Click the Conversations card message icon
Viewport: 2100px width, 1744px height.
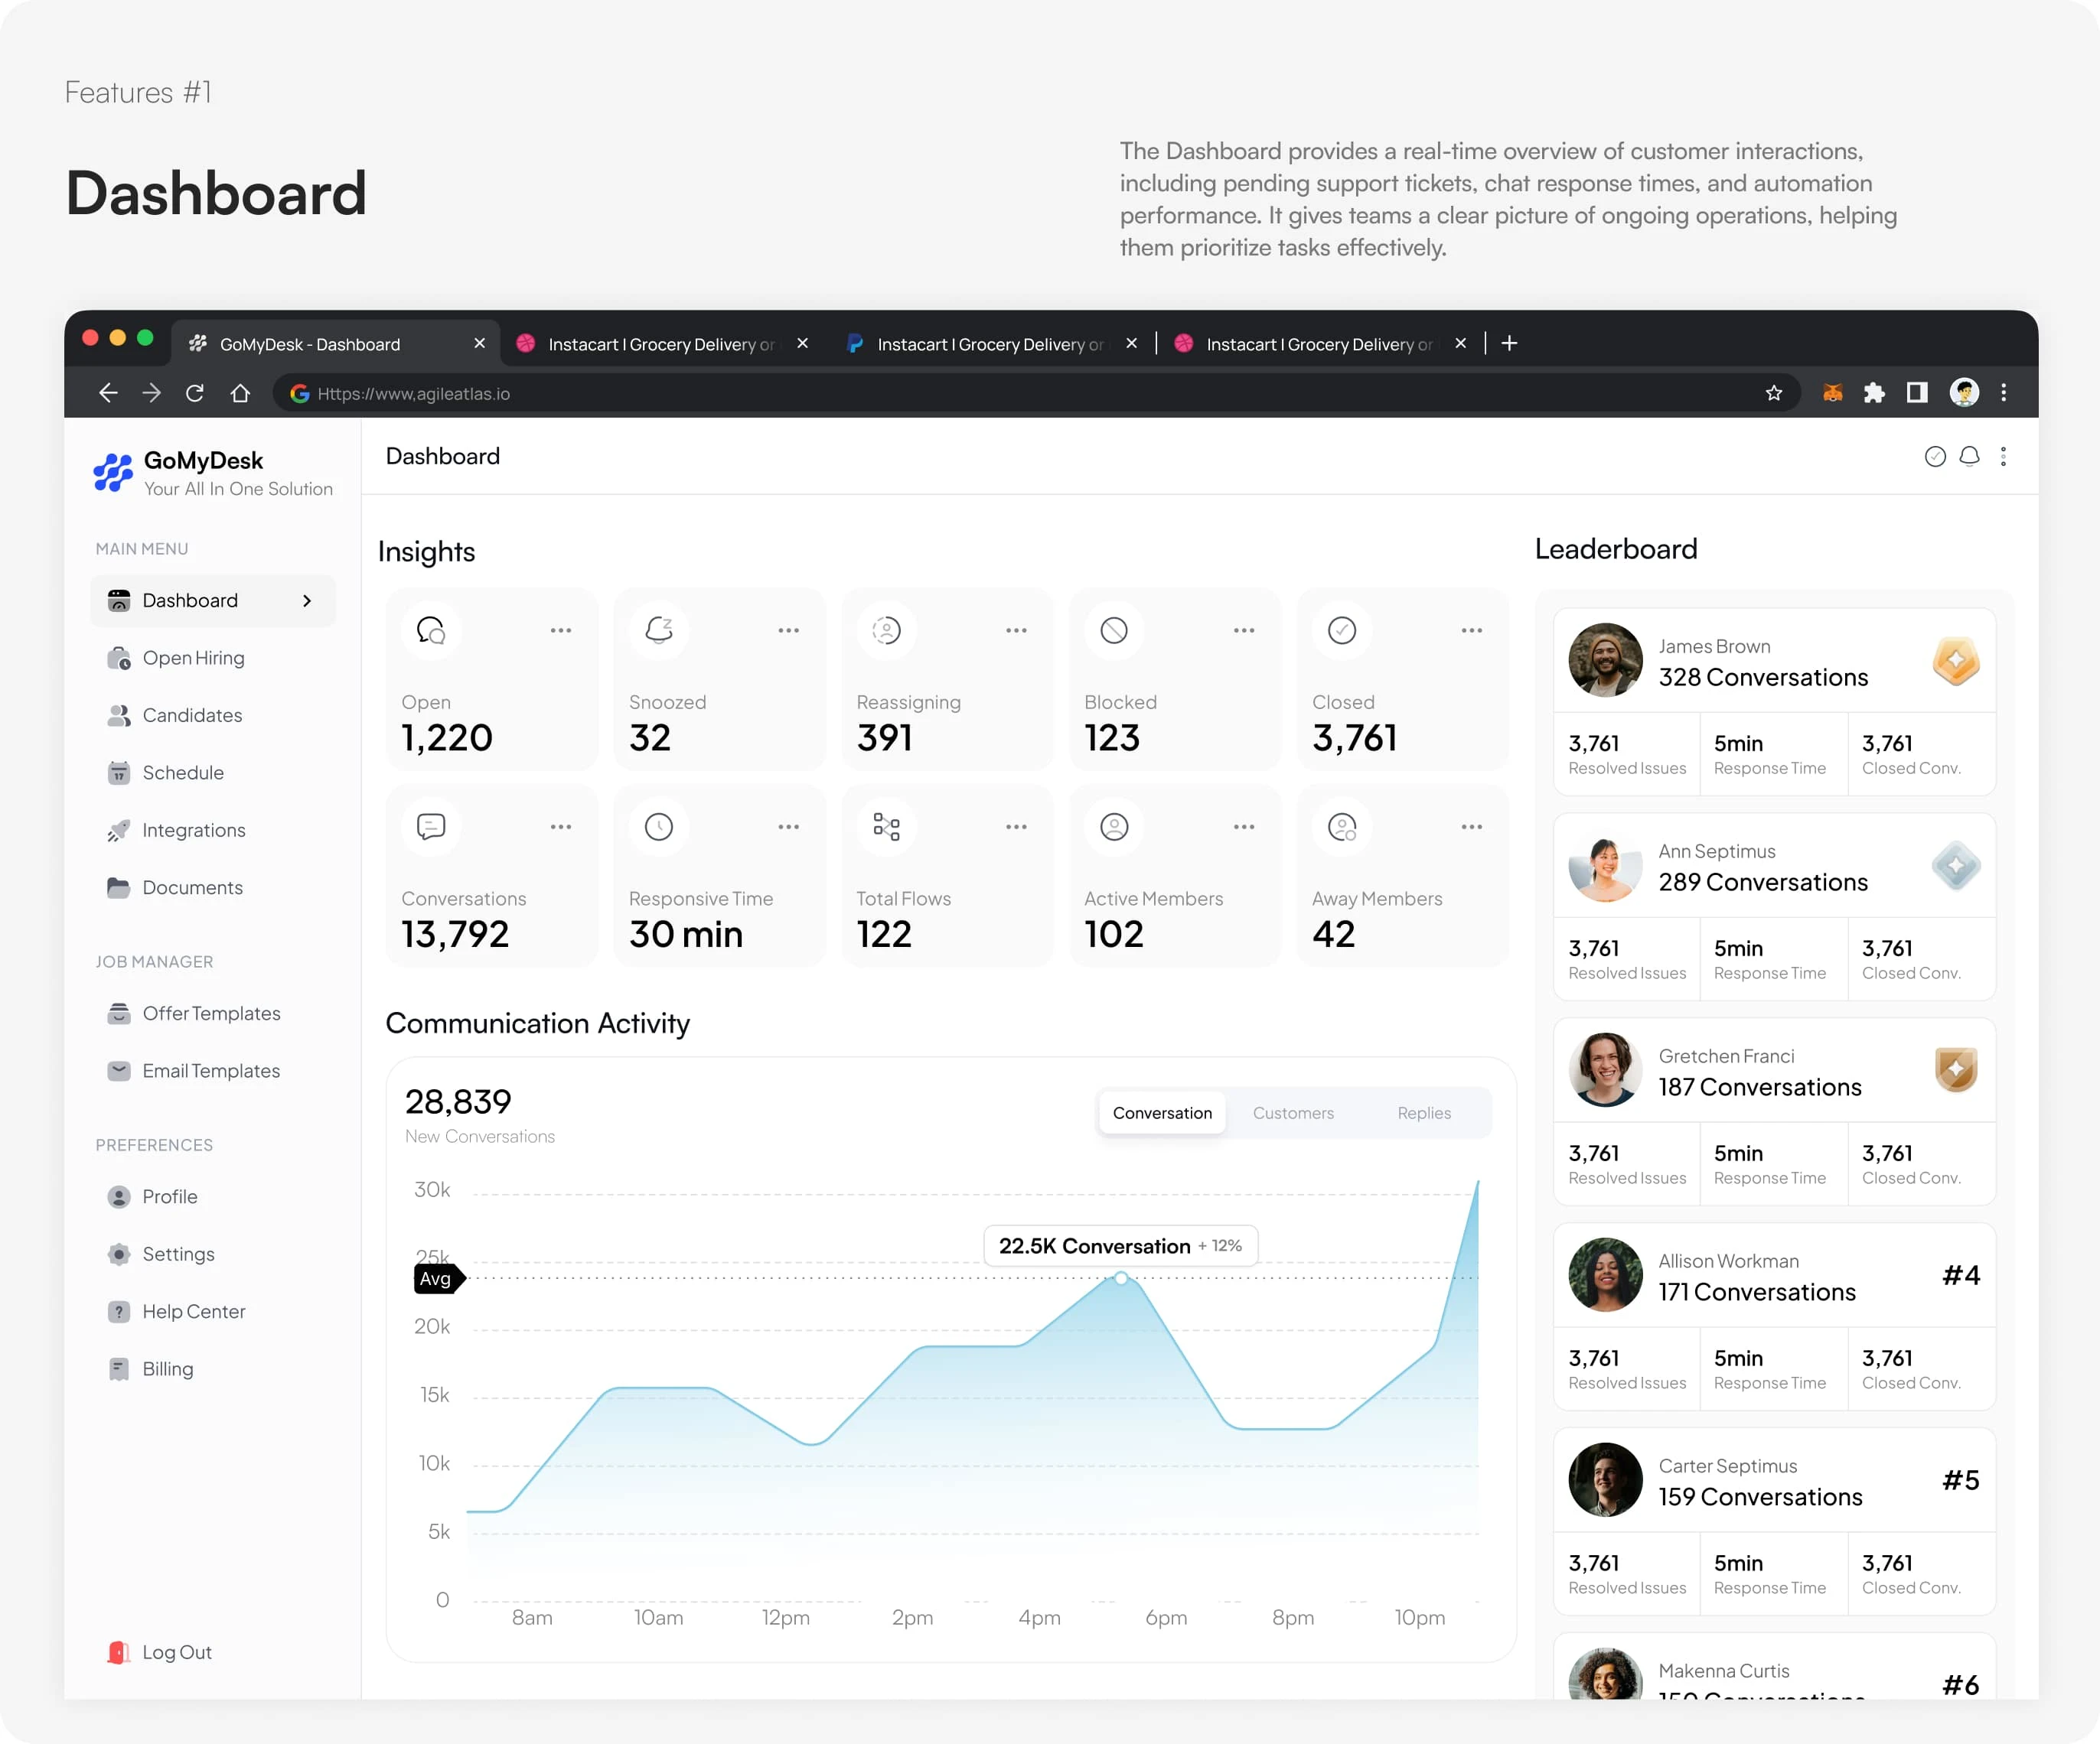(431, 827)
